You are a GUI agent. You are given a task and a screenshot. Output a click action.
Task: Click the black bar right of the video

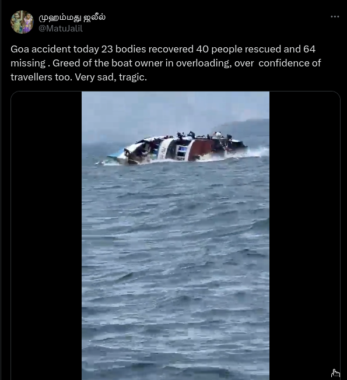(304, 235)
